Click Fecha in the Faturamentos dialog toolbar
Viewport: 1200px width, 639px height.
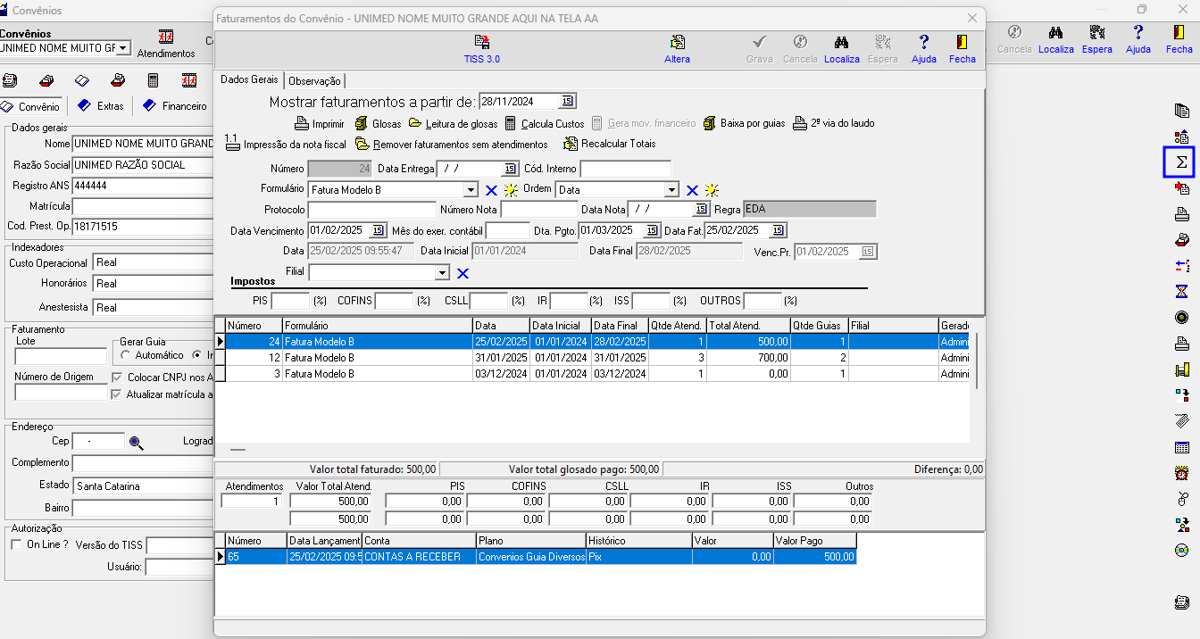pos(962,49)
